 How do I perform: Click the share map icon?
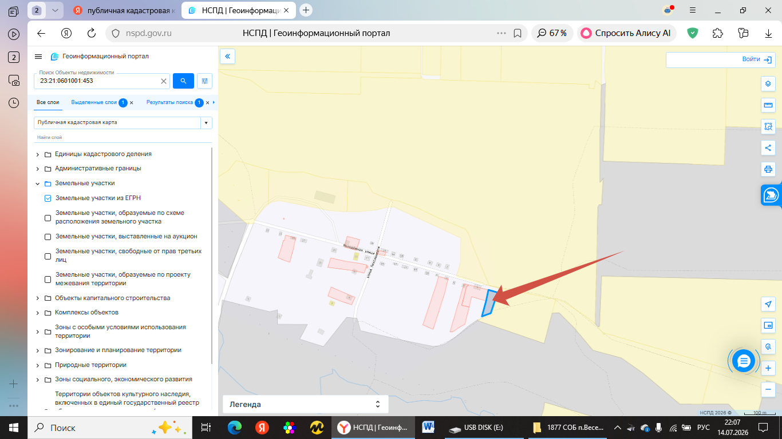[x=768, y=147]
